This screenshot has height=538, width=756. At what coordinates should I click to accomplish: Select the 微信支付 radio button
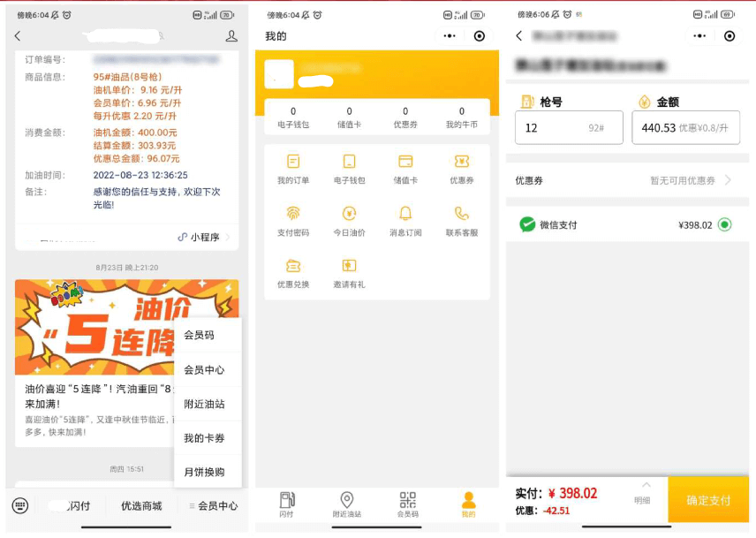click(x=725, y=224)
